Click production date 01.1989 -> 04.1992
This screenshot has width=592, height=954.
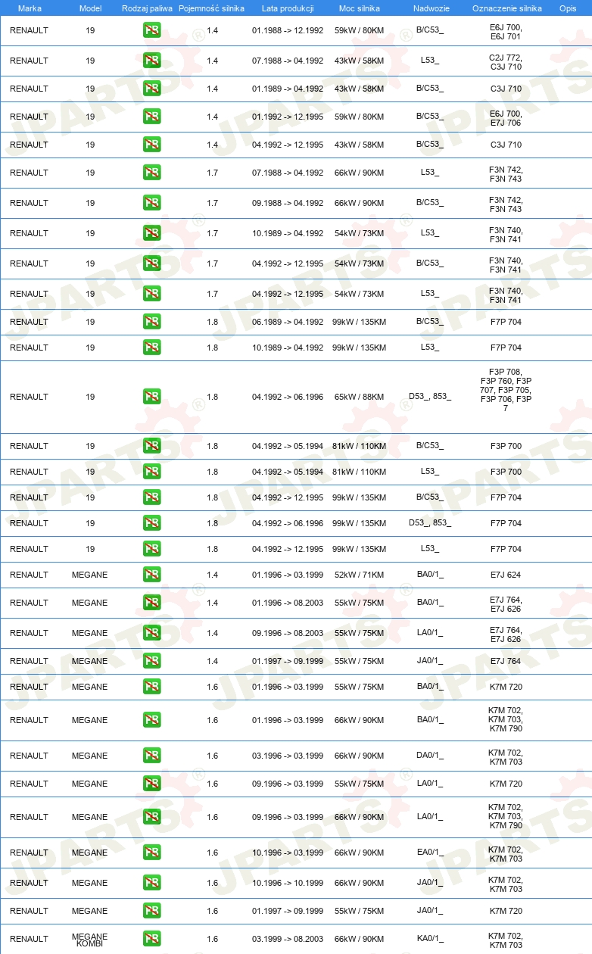(x=288, y=89)
